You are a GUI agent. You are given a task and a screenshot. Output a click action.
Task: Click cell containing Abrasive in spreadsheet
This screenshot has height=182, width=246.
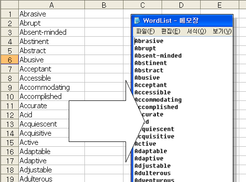52,14
